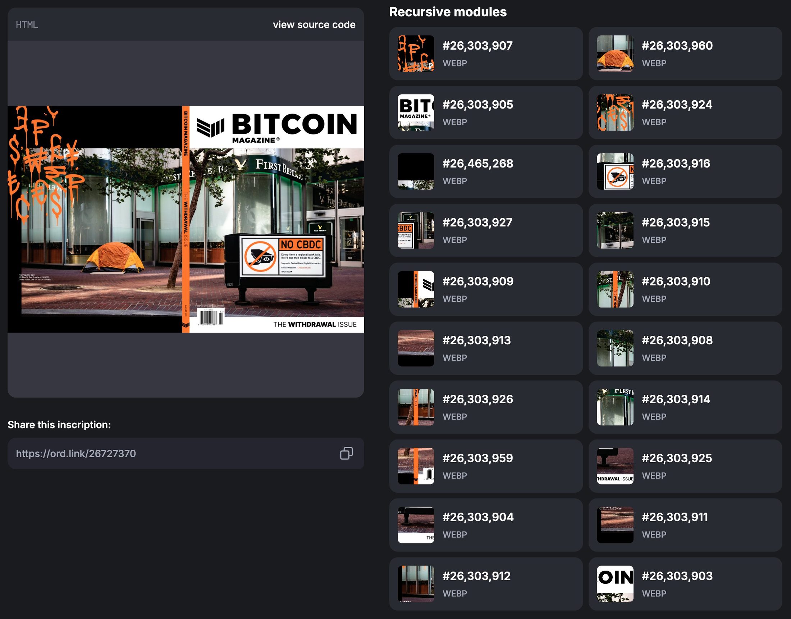The height and width of the screenshot is (619, 791).
Task: Open thumbnail of inscription #26,303,908
Action: pyautogui.click(x=615, y=348)
